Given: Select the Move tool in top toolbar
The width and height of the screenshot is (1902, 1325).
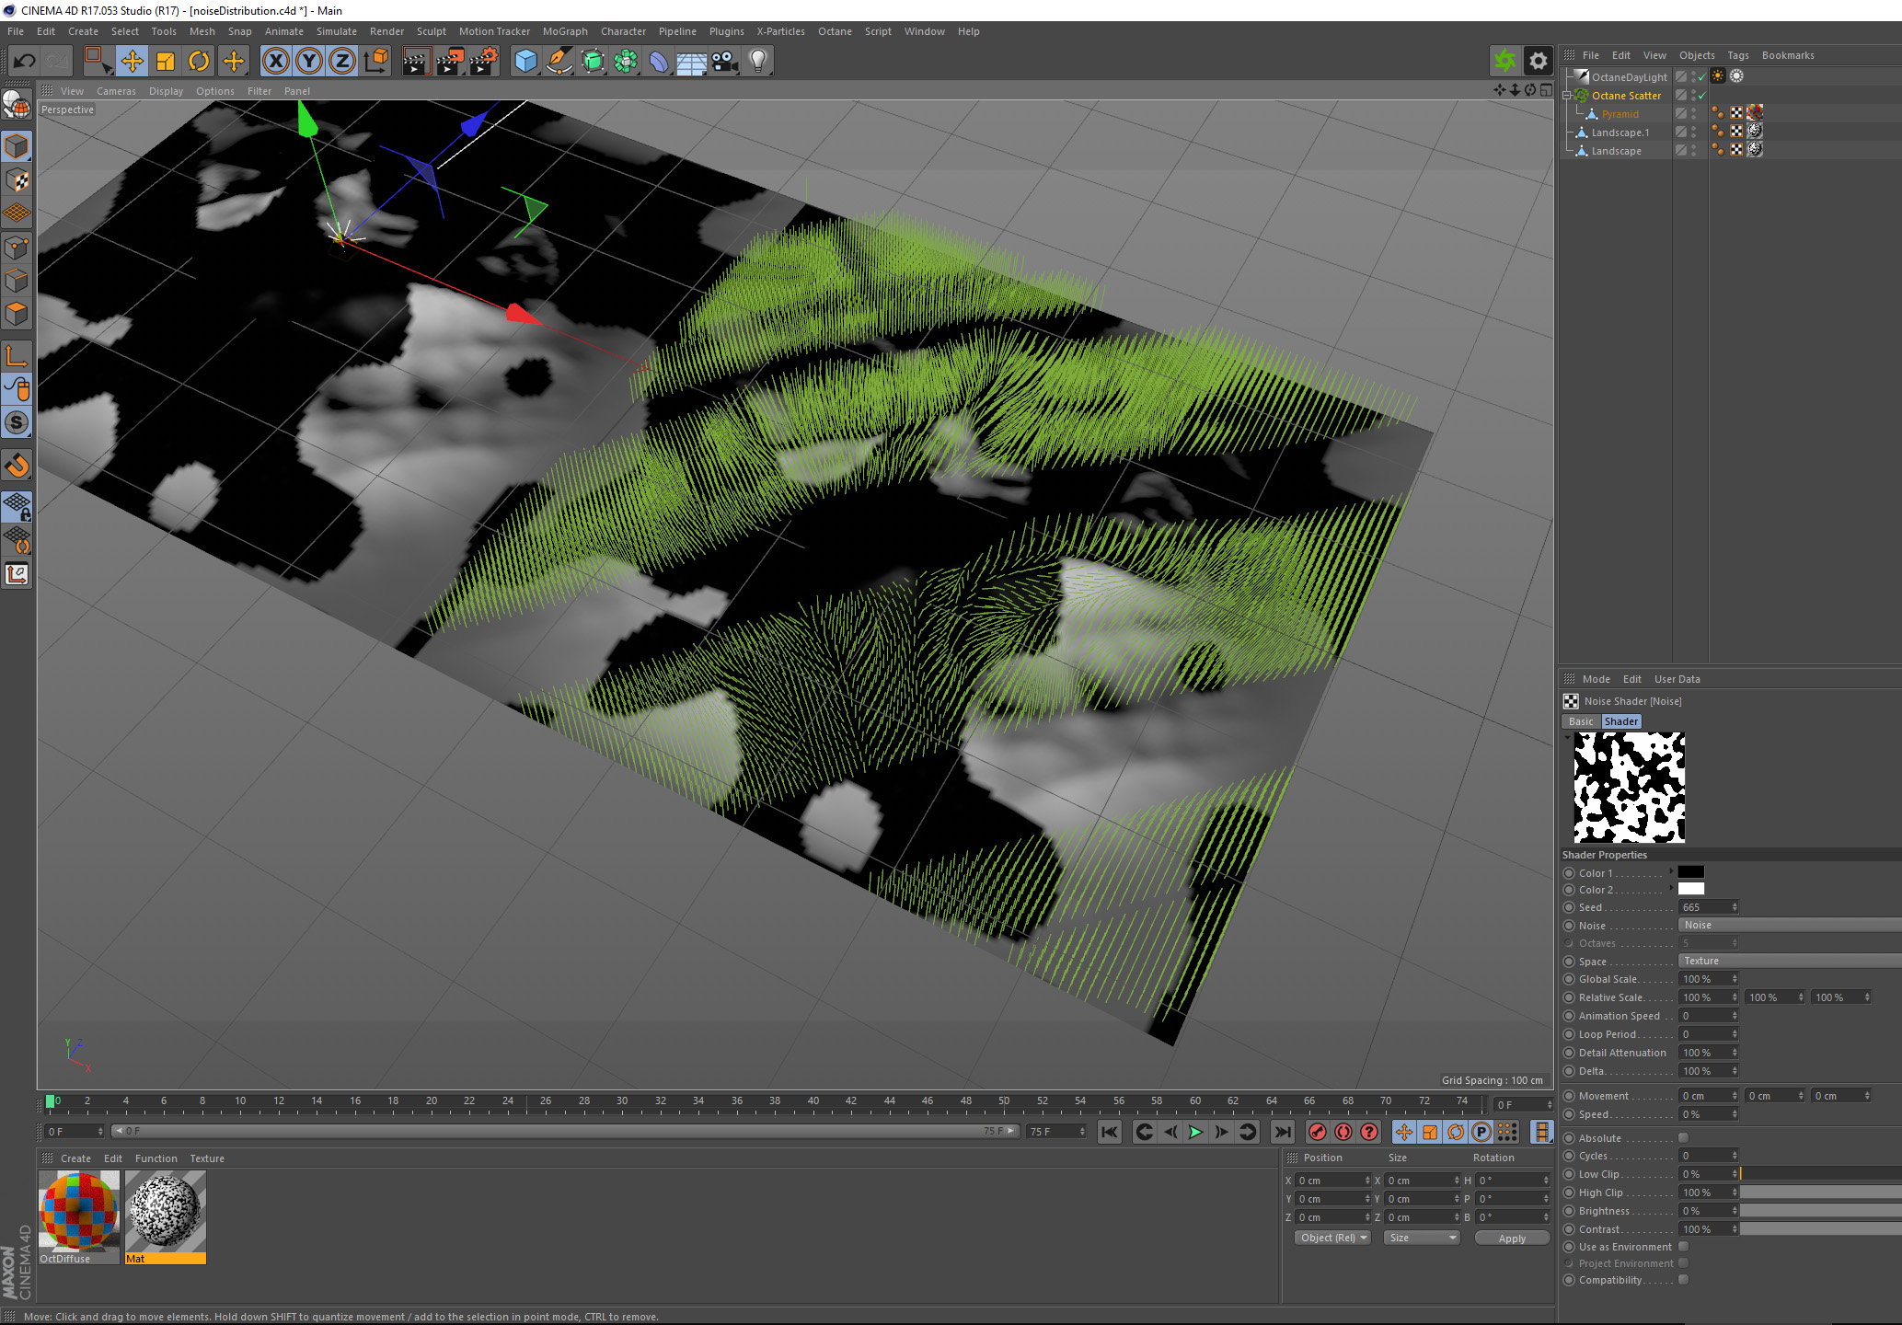Looking at the screenshot, I should 132,62.
